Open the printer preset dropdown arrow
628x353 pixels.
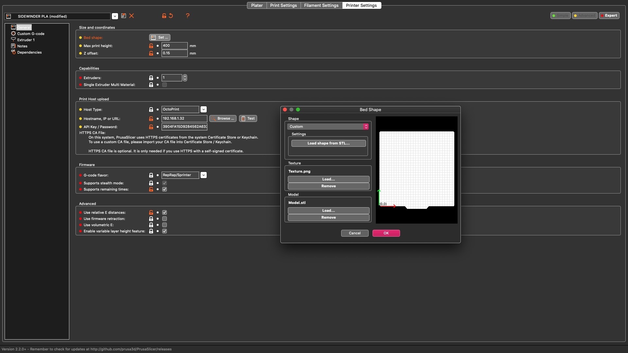pyautogui.click(x=115, y=16)
